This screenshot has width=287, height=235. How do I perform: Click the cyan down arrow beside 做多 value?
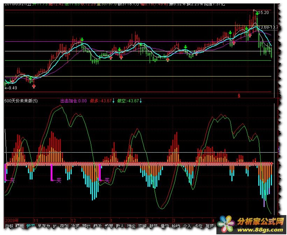click(114, 101)
